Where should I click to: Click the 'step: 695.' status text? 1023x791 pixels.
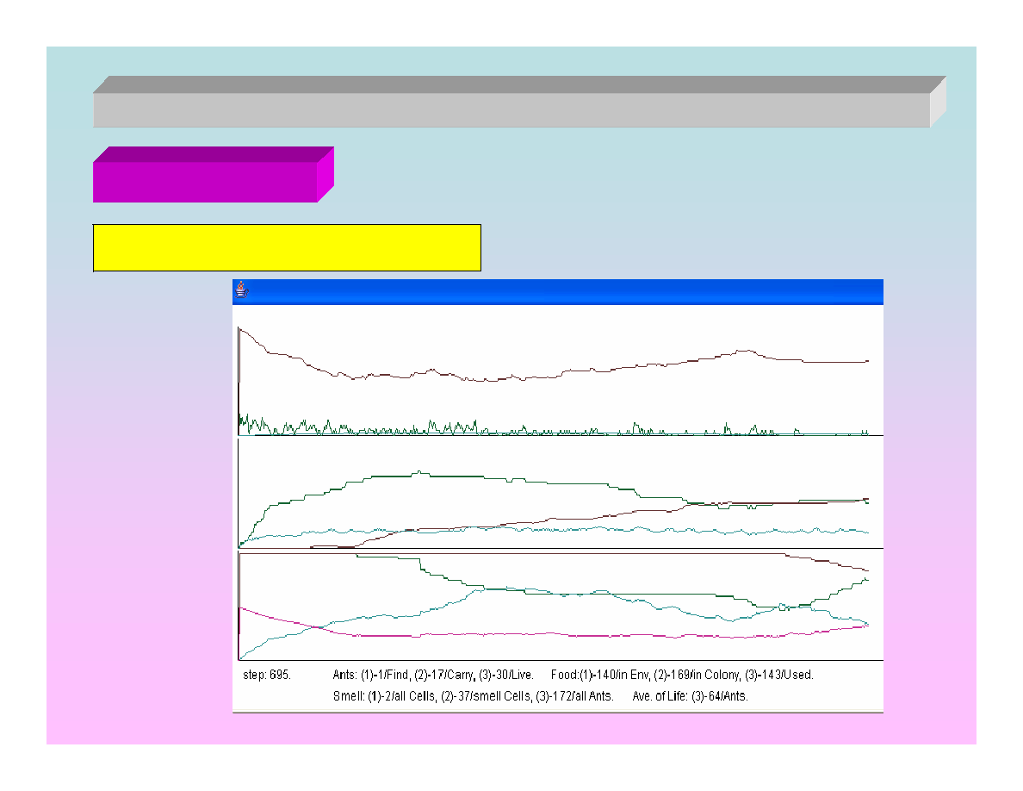pyautogui.click(x=266, y=676)
